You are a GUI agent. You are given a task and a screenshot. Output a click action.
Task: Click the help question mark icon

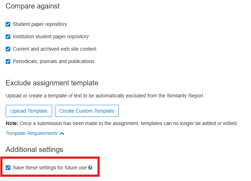pyautogui.click(x=90, y=168)
